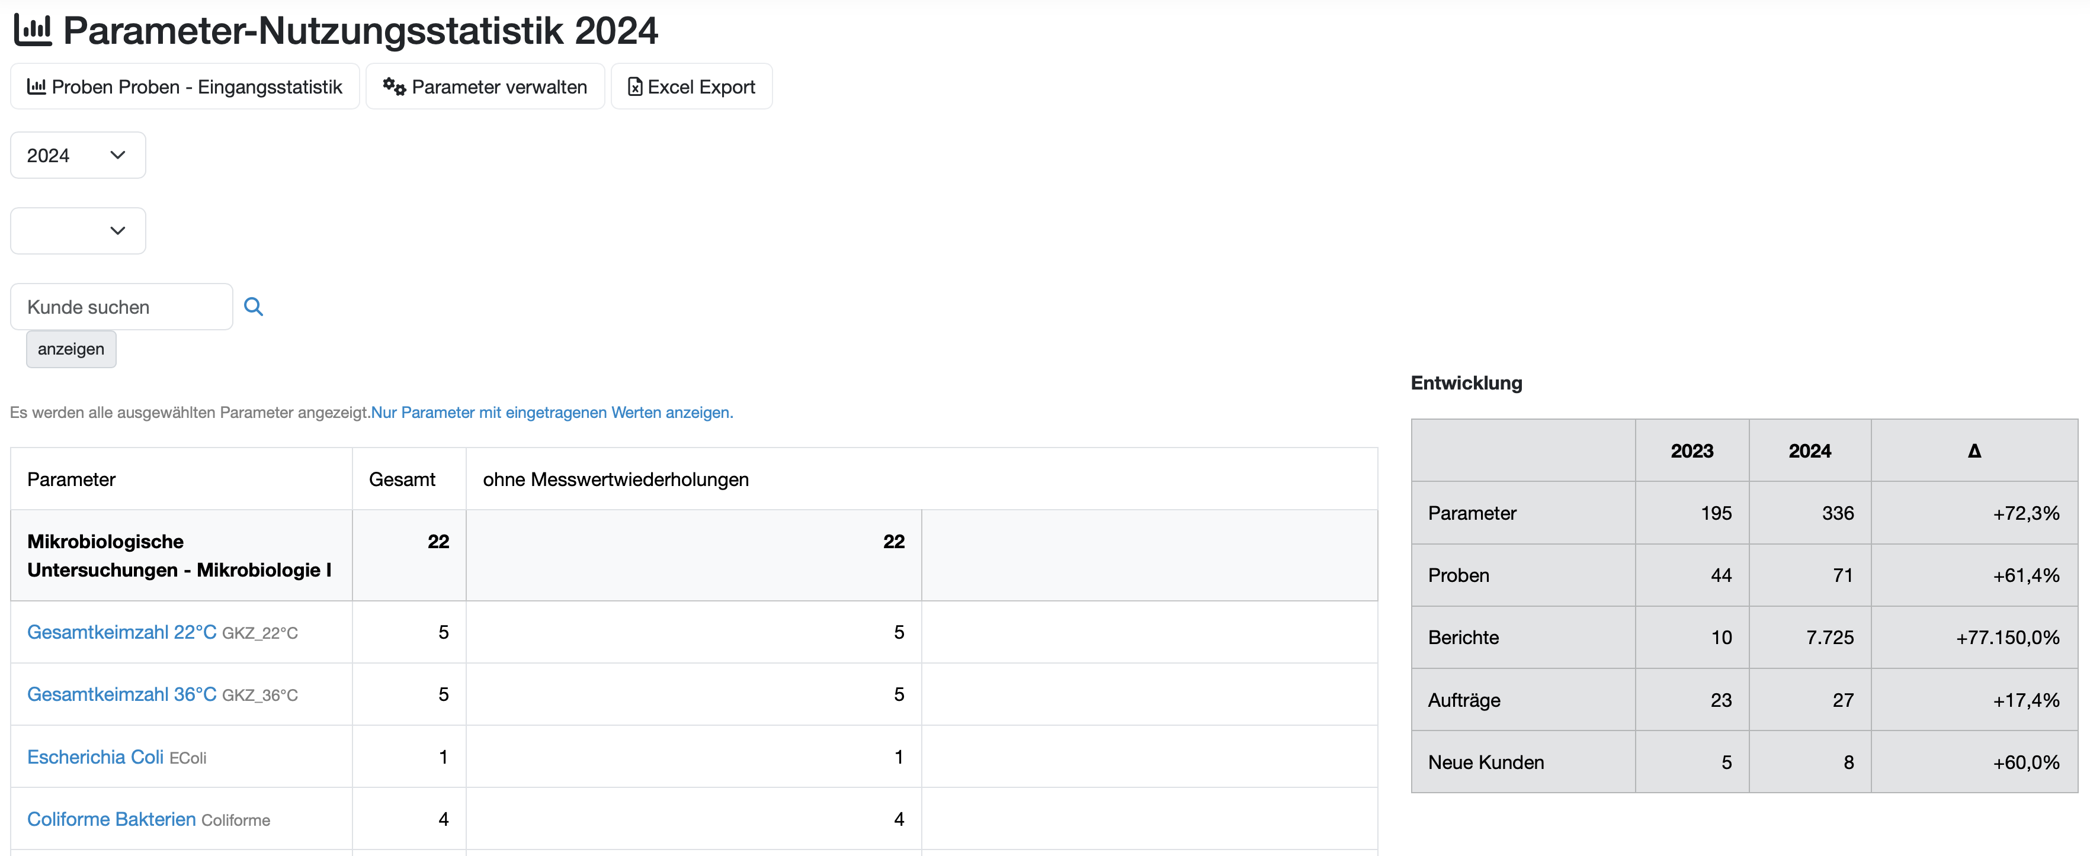The height and width of the screenshot is (856, 2090).
Task: Click the gears icon in Parameter verwalten
Action: pos(395,87)
